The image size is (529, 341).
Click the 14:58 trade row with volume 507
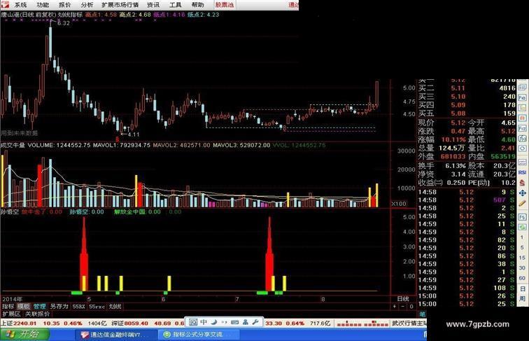467,200
